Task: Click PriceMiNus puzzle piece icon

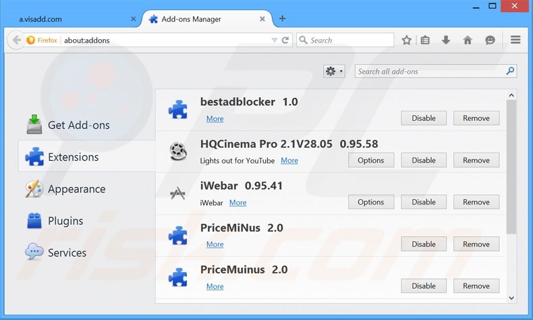Action: pyautogui.click(x=178, y=236)
